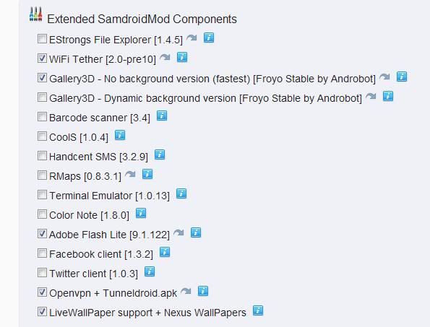Screen dimensions: 430x327
Task: Open Barcode scanner info icon
Action: click(162, 115)
